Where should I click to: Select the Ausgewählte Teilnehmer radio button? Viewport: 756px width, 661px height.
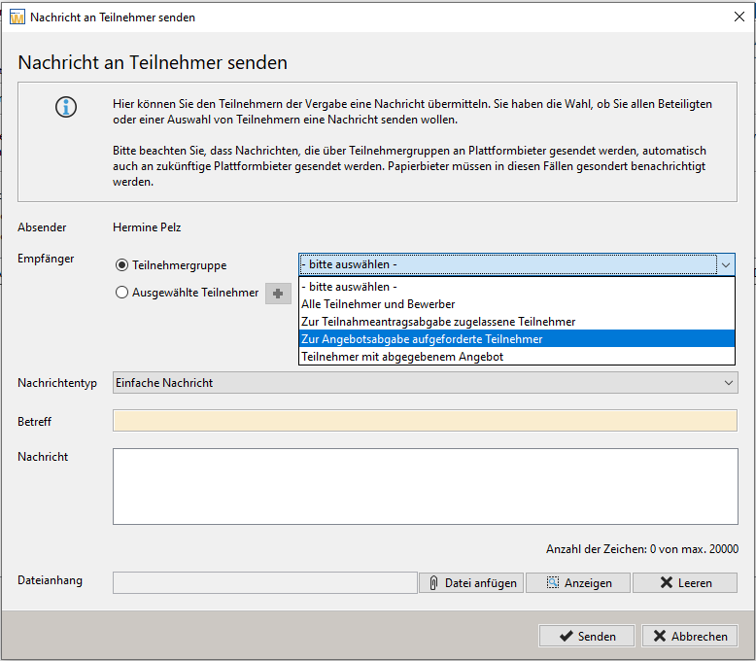pos(122,293)
